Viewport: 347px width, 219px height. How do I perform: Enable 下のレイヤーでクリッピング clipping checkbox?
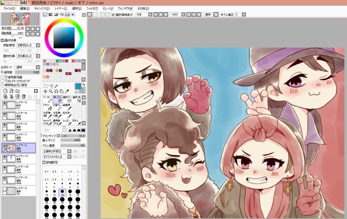[x=3, y=81]
